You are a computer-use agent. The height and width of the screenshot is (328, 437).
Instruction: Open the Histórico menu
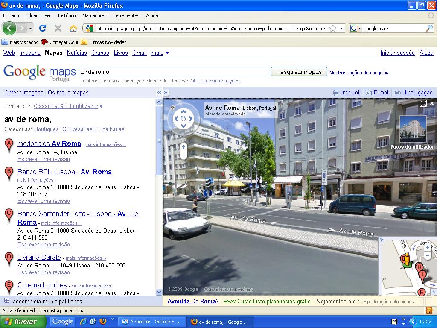pyautogui.click(x=67, y=15)
